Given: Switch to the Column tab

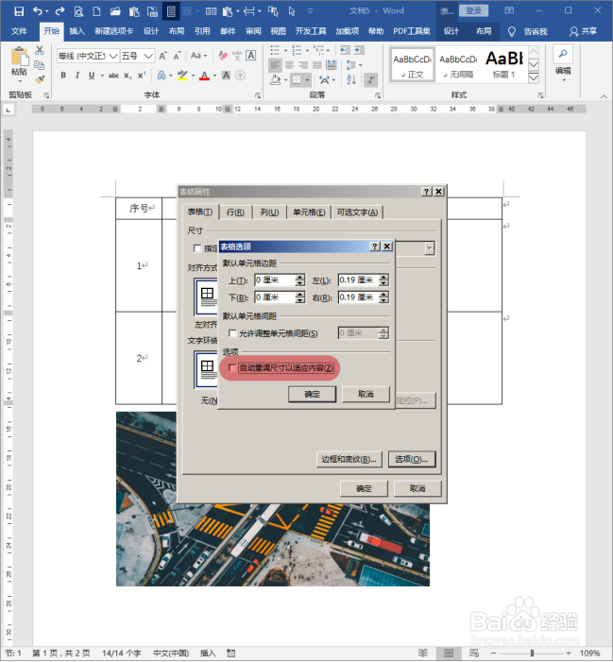Looking at the screenshot, I should [269, 212].
